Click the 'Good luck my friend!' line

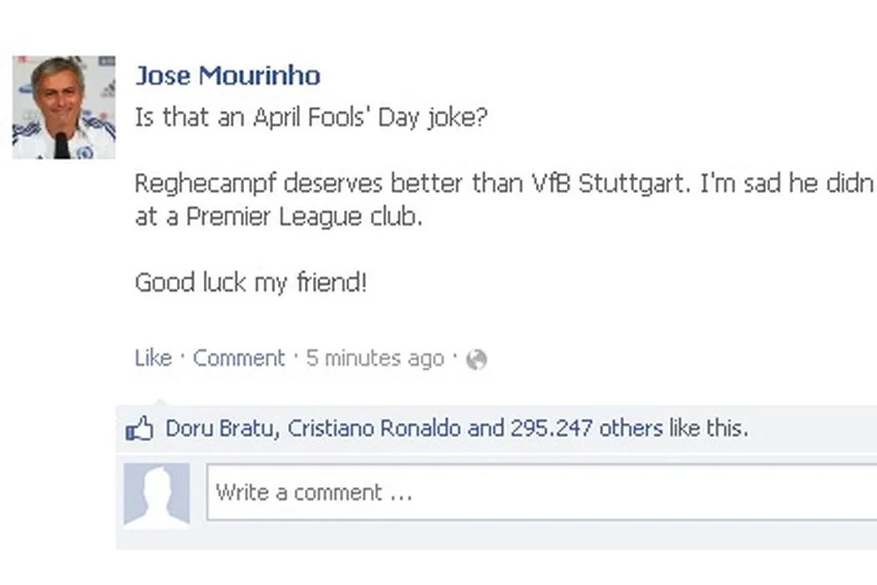[x=251, y=282]
